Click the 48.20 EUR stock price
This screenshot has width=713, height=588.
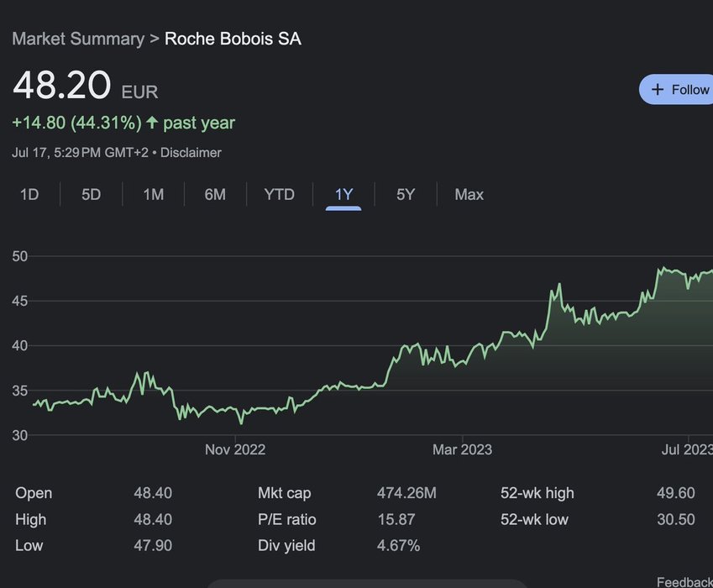pos(84,87)
